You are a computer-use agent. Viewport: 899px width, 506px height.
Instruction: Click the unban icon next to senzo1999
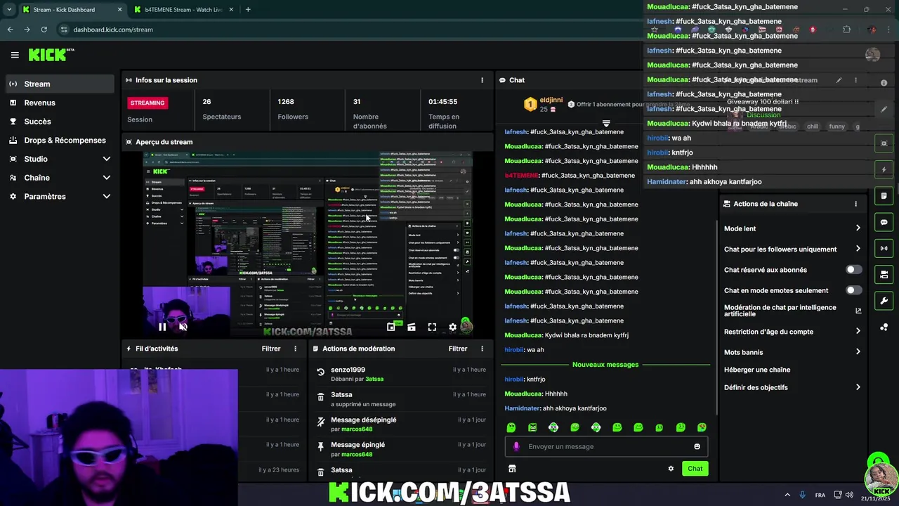321,371
